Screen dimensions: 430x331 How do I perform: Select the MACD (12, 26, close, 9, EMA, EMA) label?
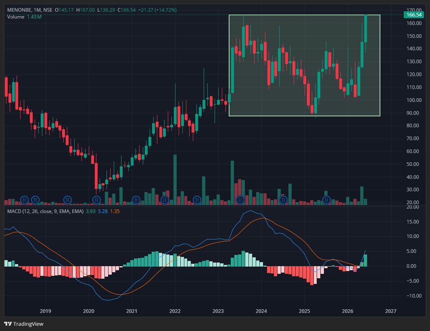tap(45, 211)
